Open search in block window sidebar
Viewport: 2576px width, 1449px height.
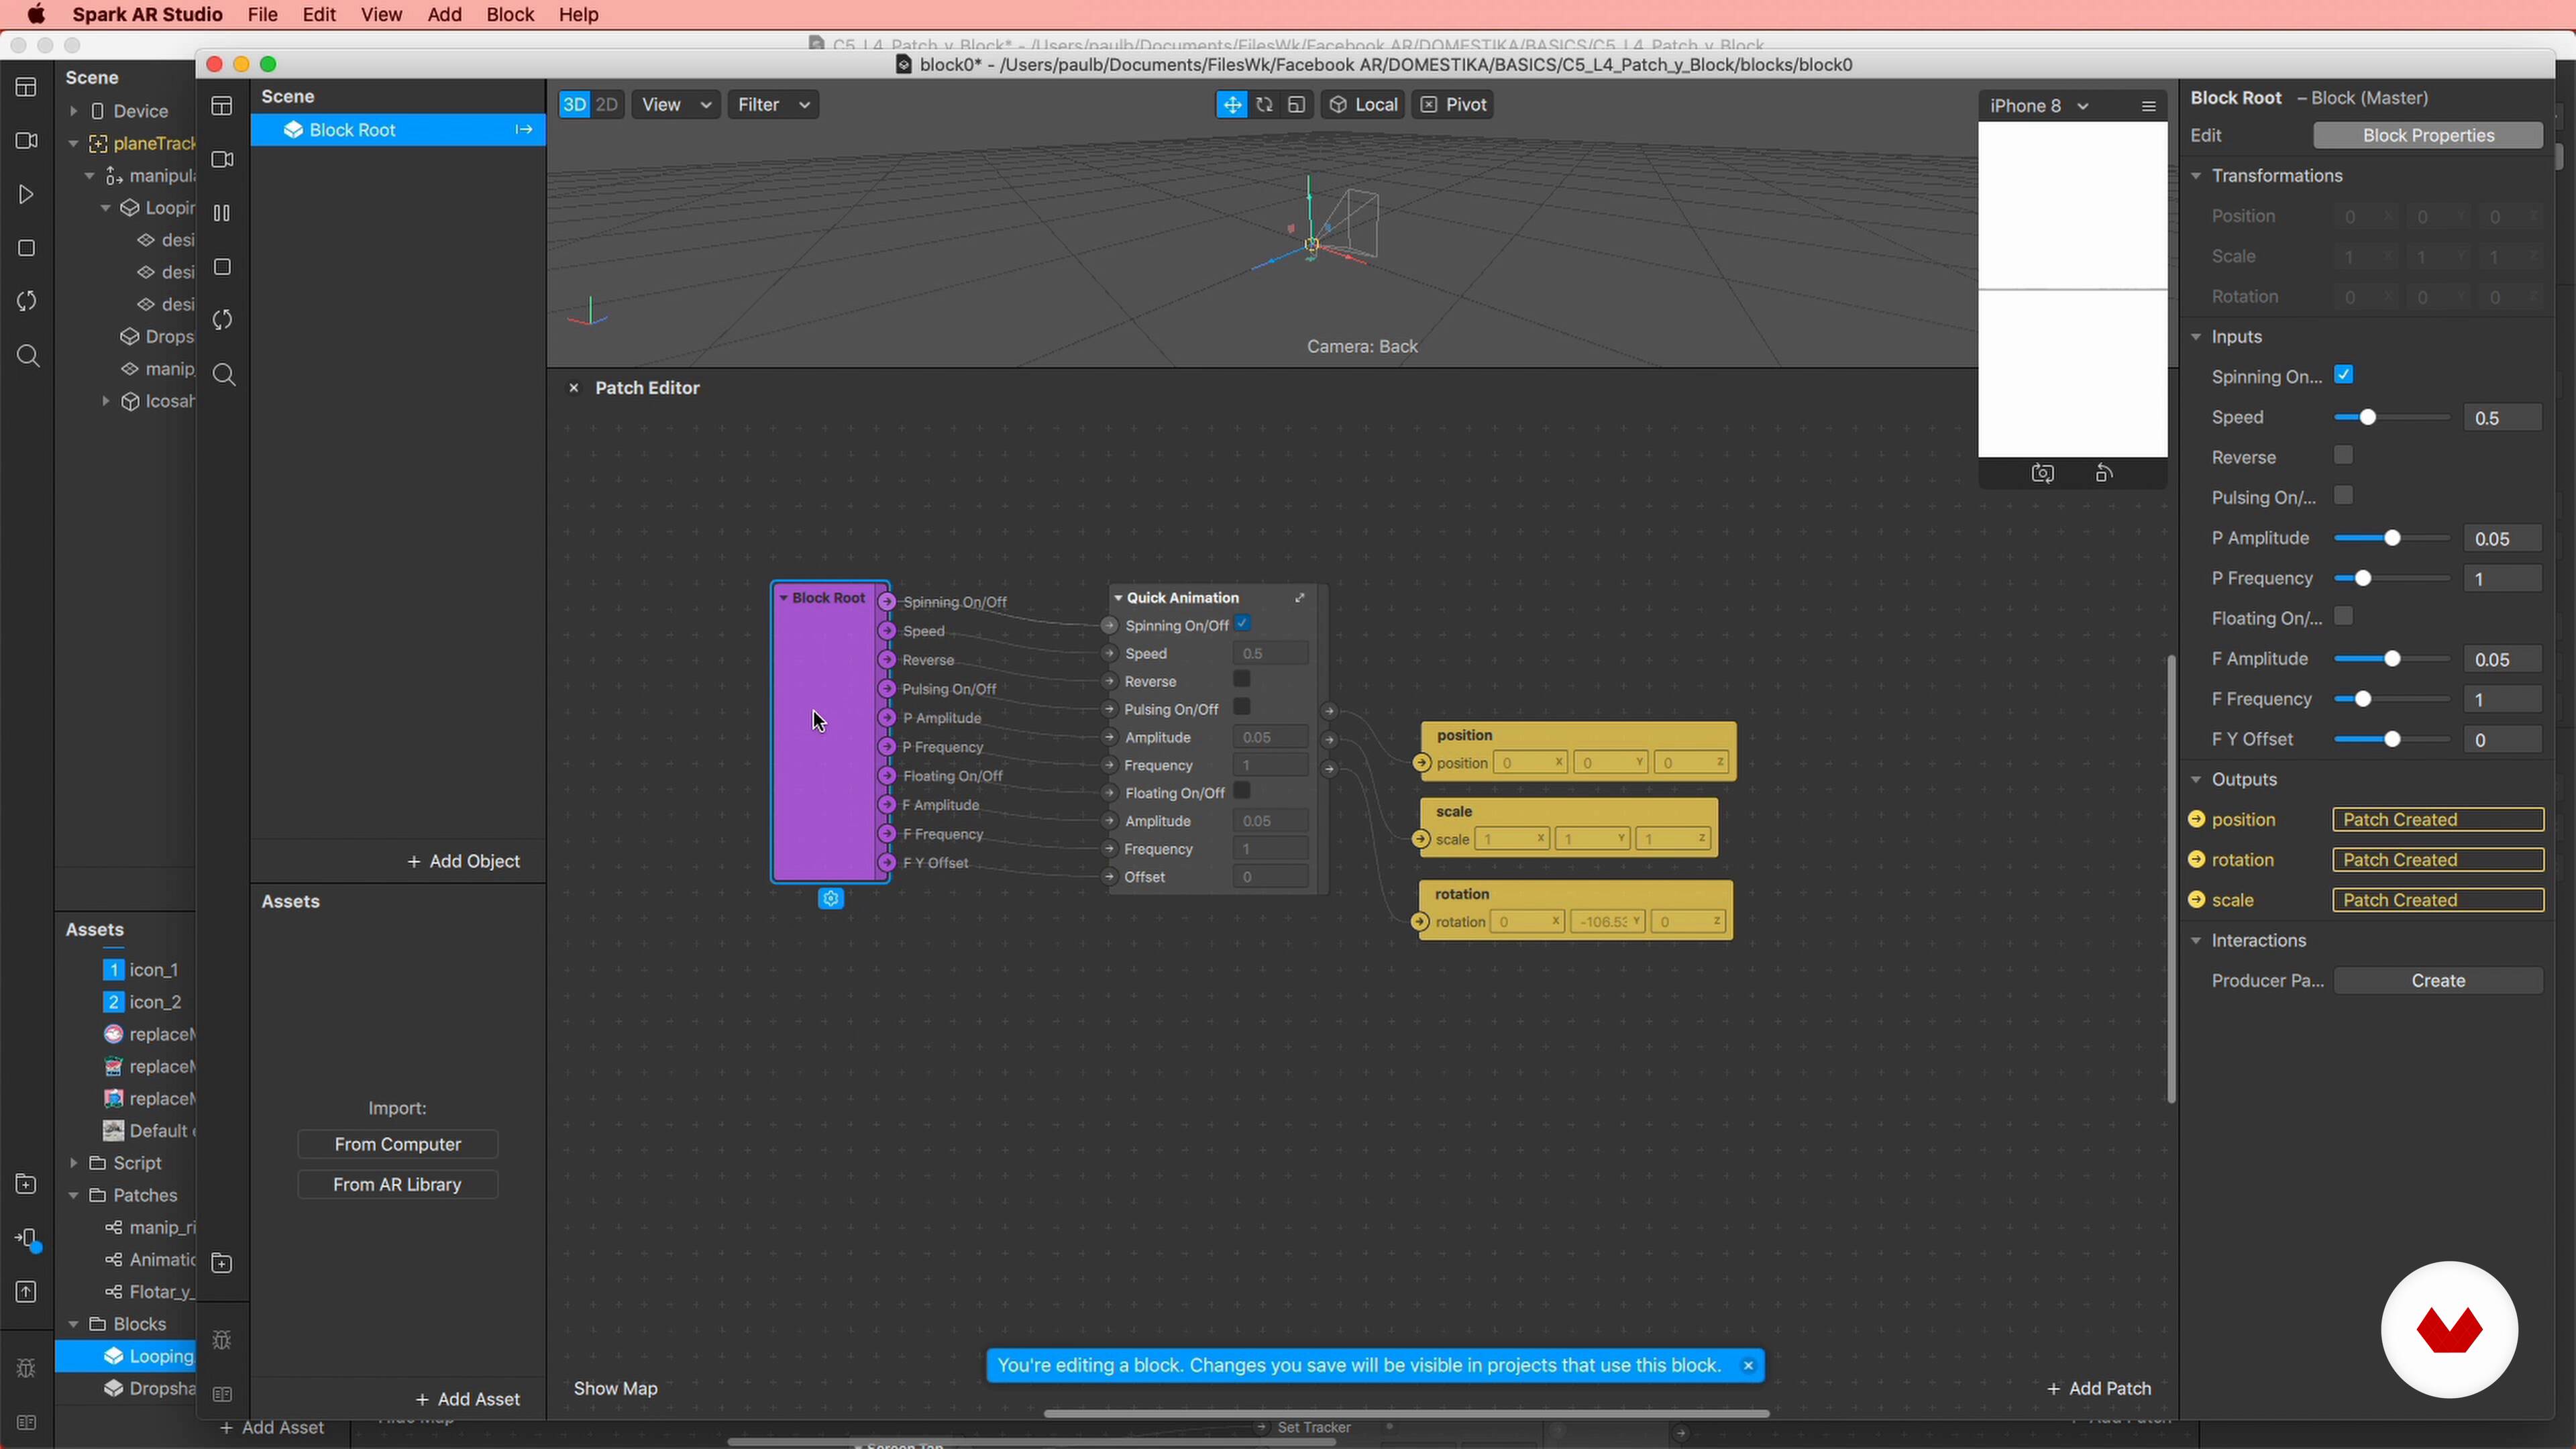224,375
